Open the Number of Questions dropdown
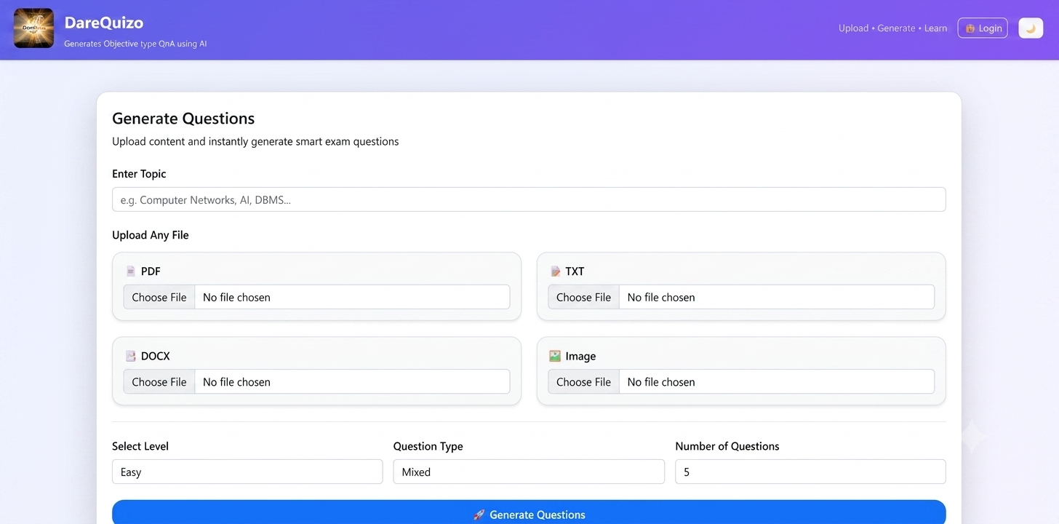Image resolution: width=1059 pixels, height=524 pixels. click(810, 472)
